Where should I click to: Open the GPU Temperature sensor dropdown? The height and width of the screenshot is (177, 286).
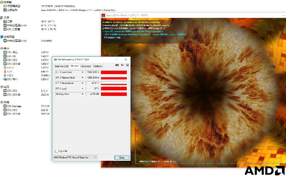pyautogui.click(x=82, y=83)
